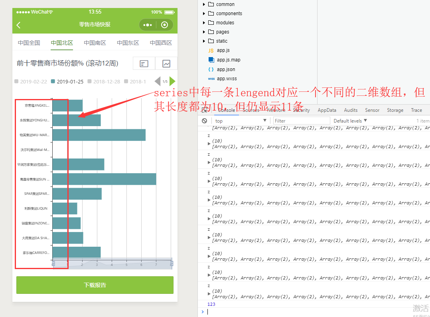Click the 物美集团 WU-MAR bar
The width and height of the screenshot is (430, 317).
click(99, 135)
